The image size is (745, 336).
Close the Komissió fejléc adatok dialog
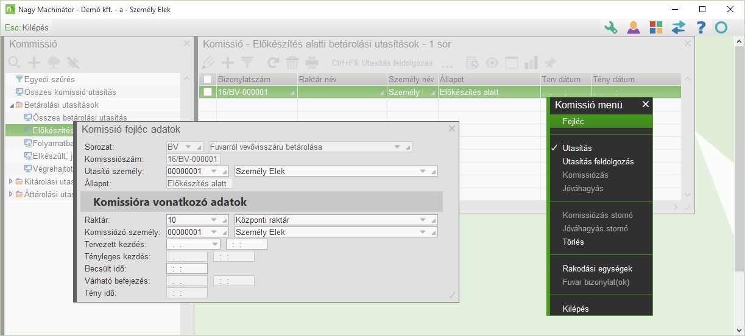[452, 128]
